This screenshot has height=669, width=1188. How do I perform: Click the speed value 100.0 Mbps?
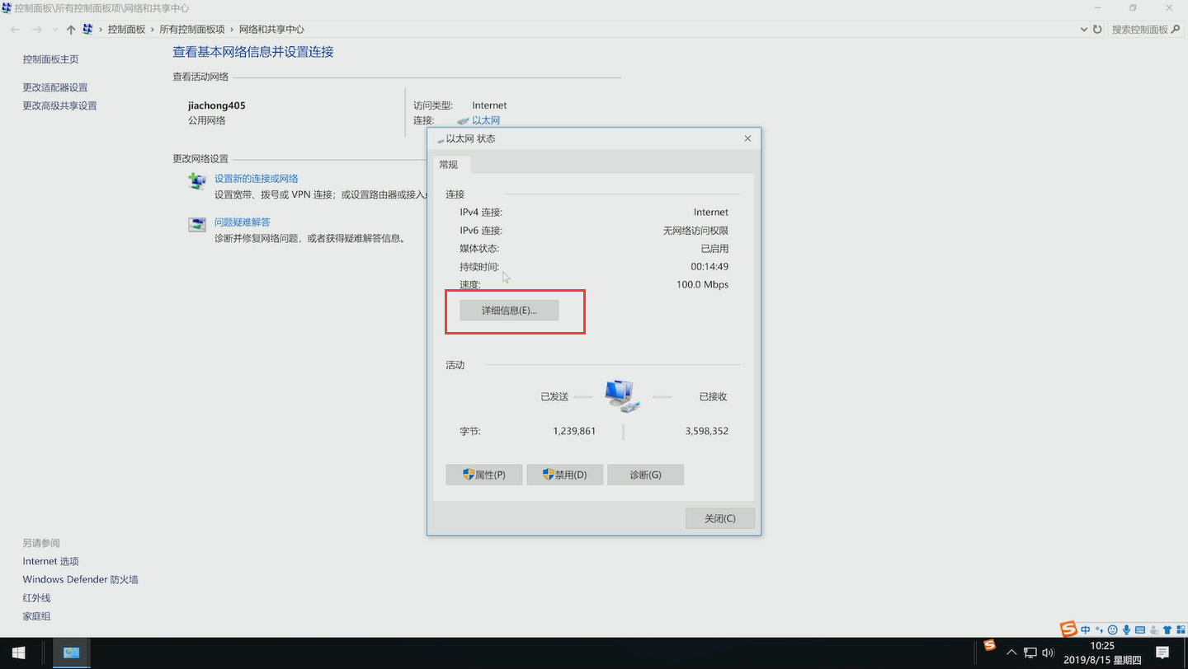(x=702, y=285)
